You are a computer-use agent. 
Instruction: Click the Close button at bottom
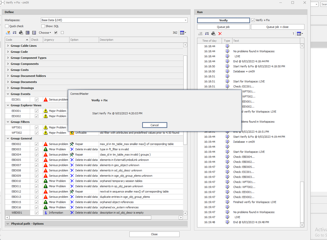[x=154, y=234]
